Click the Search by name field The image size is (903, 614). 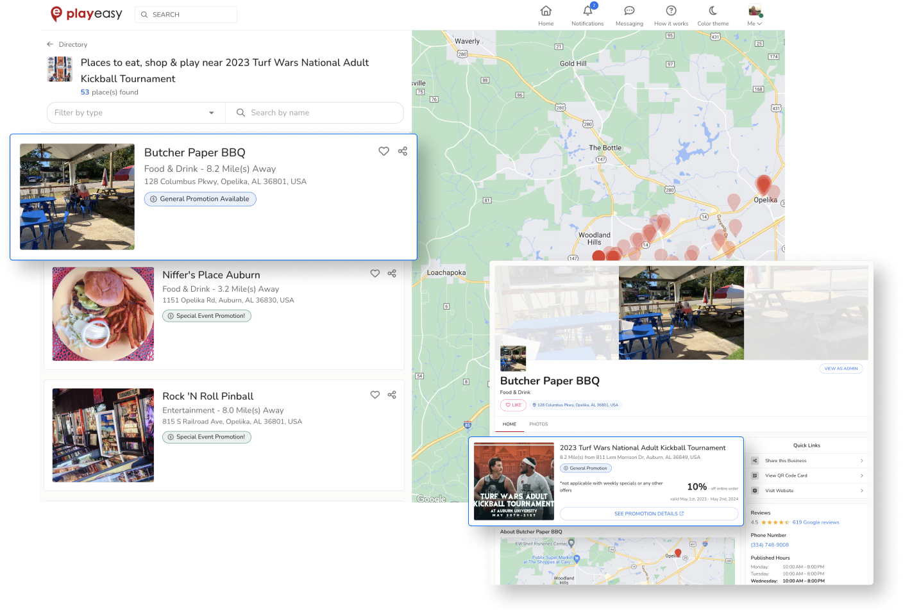[314, 113]
